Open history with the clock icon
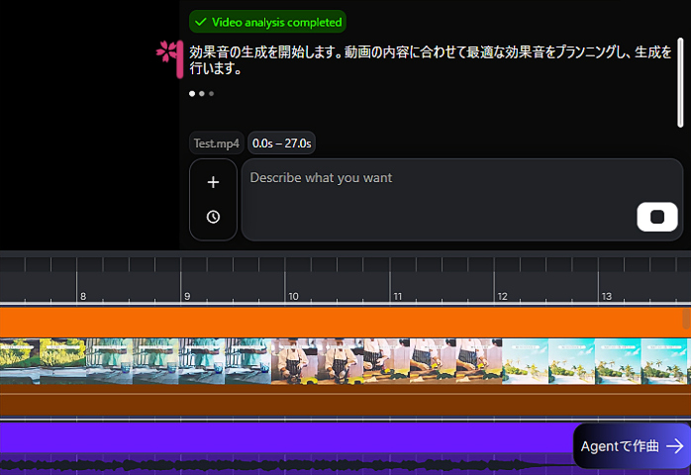Image resolution: width=691 pixels, height=475 pixels. (213, 217)
